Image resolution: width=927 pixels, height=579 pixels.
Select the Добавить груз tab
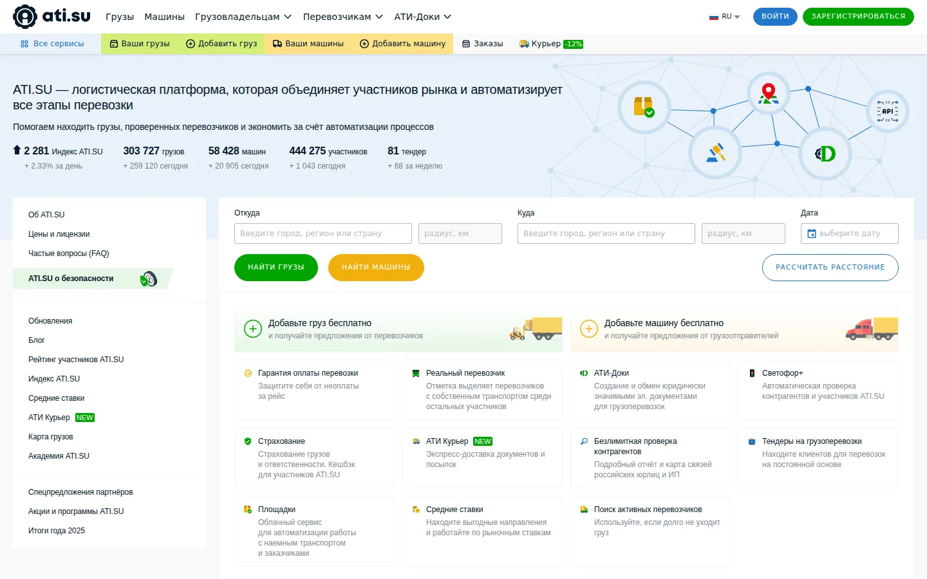221,44
